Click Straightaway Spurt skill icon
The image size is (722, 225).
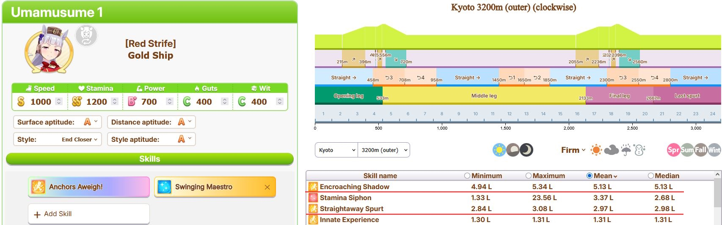313,209
